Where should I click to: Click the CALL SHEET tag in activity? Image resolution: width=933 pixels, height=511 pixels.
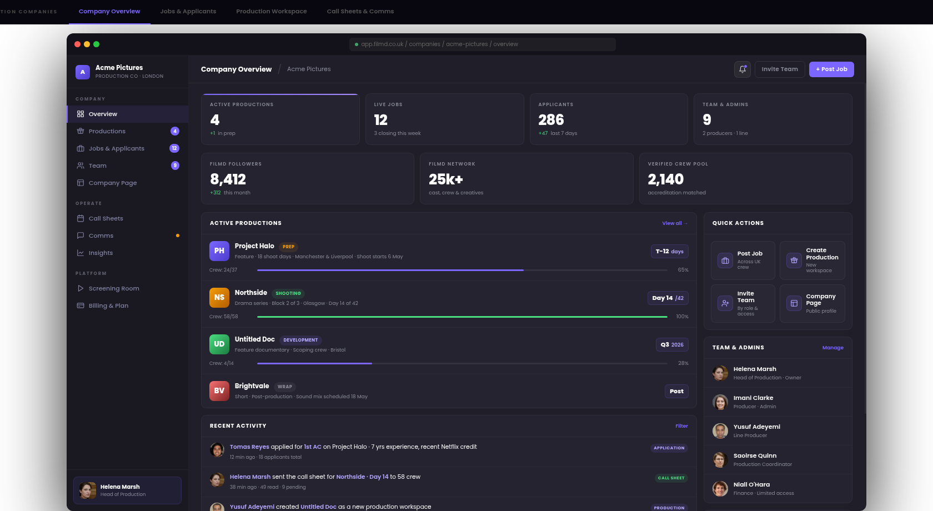(x=671, y=478)
